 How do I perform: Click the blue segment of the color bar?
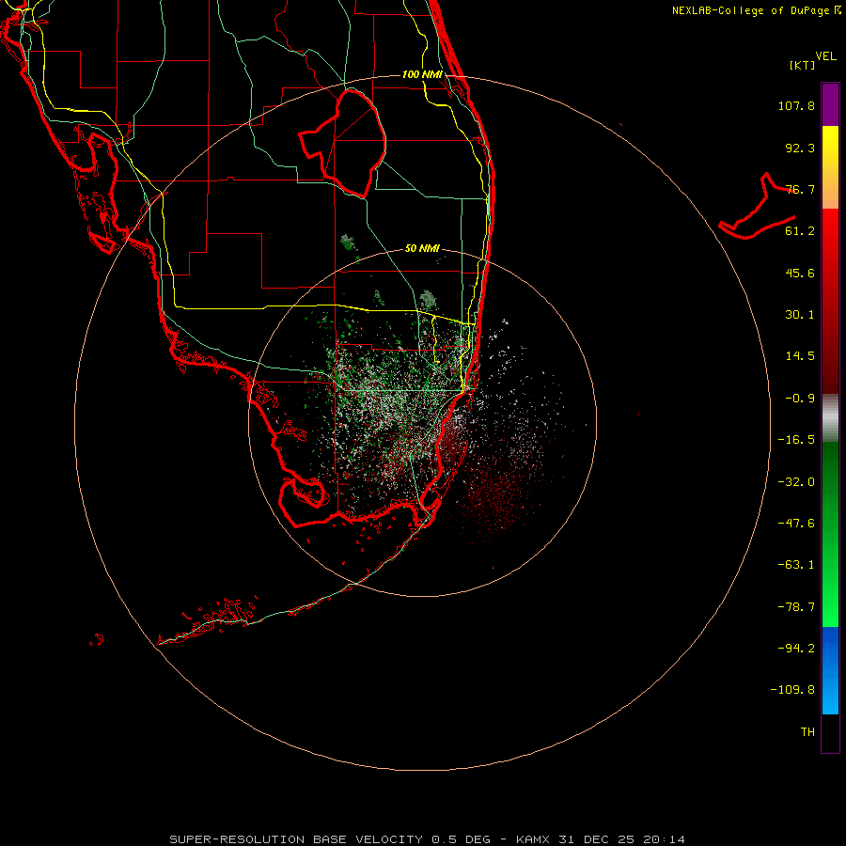click(x=830, y=670)
